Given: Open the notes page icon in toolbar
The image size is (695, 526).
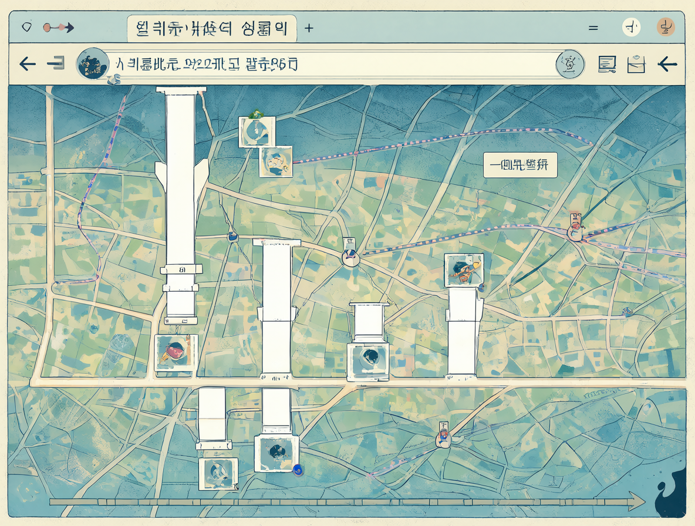Looking at the screenshot, I should tap(607, 65).
